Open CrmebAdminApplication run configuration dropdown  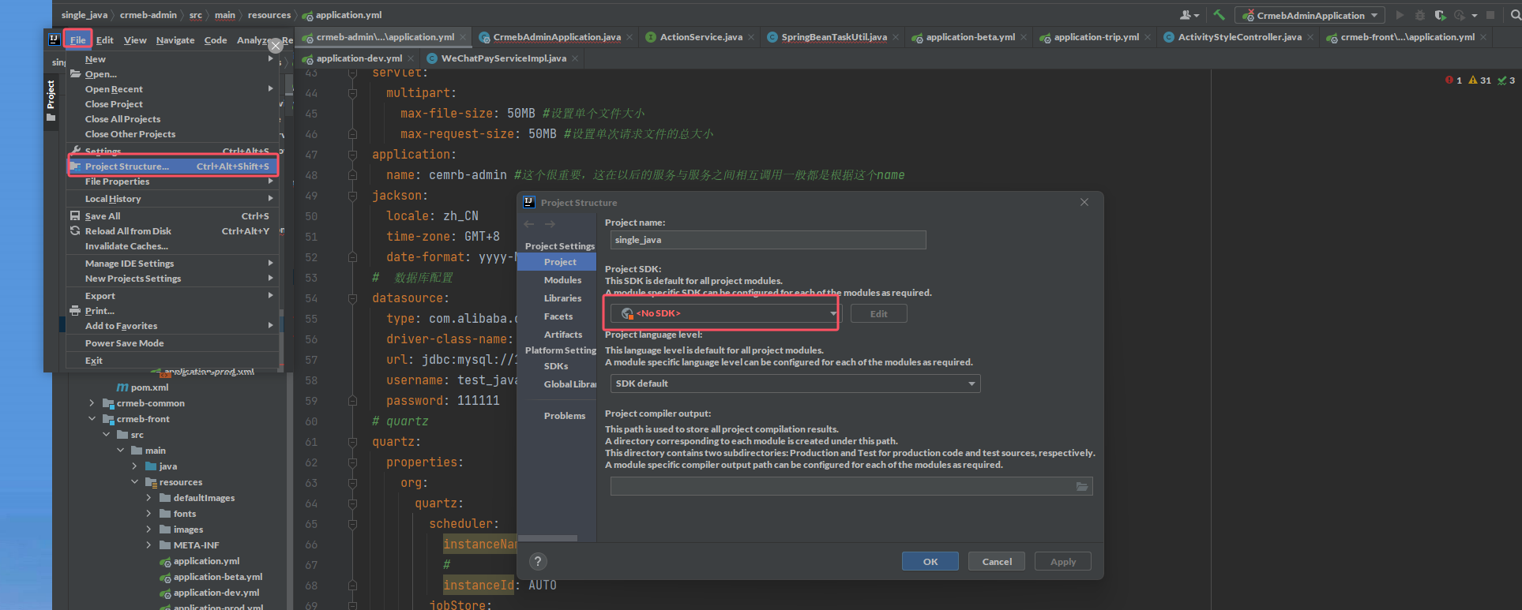pos(1310,15)
